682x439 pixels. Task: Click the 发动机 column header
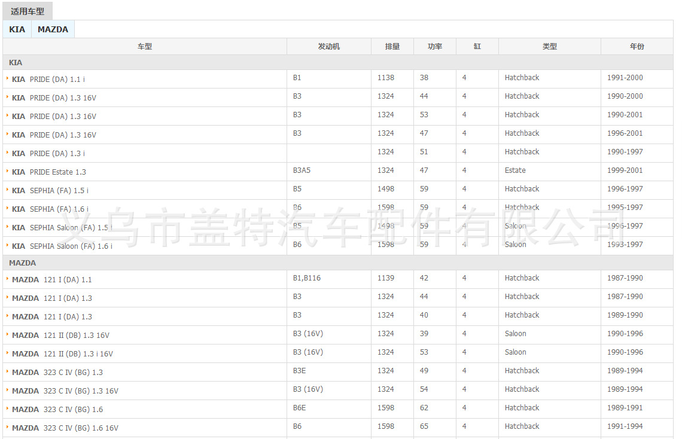329,47
